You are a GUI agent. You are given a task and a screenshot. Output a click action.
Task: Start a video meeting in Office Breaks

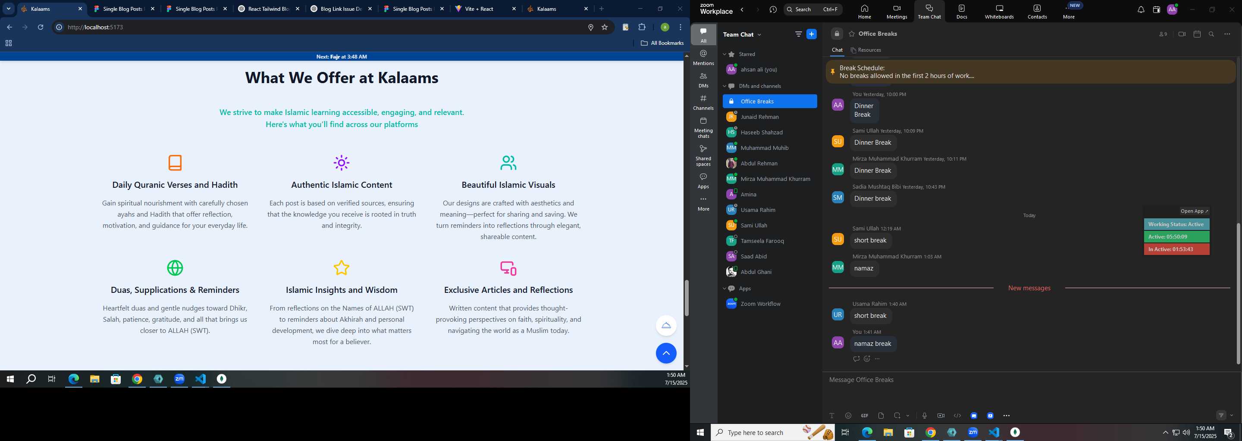pyautogui.click(x=1182, y=34)
